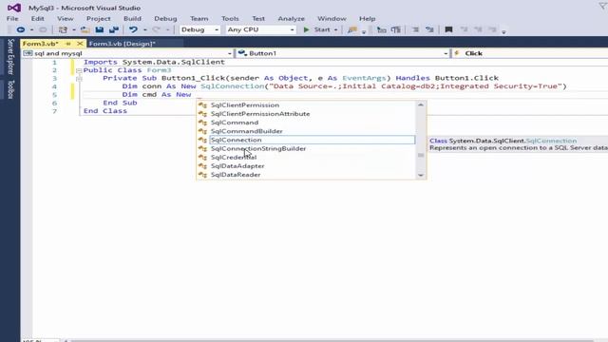
Task: Click the Comment out selected lines icon
Action: (x=382, y=29)
